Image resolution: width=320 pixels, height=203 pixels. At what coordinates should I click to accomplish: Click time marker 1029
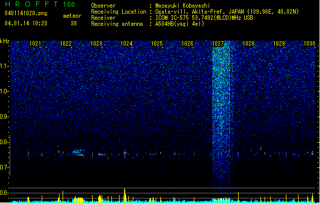[x=279, y=44]
